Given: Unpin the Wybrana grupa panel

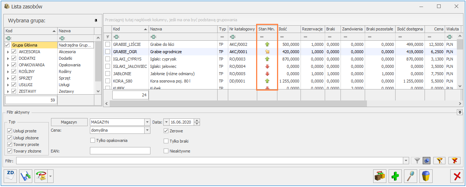Looking at the screenshot, I should pos(96,20).
